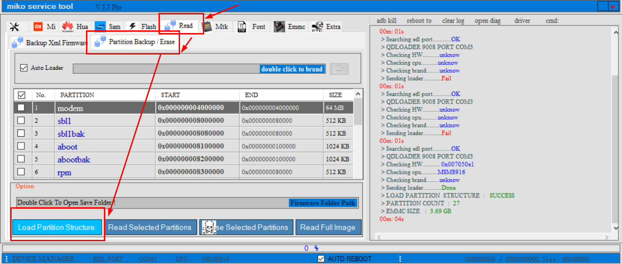622x264 pixels.
Task: Select the aboot partition name
Action: pos(68,147)
